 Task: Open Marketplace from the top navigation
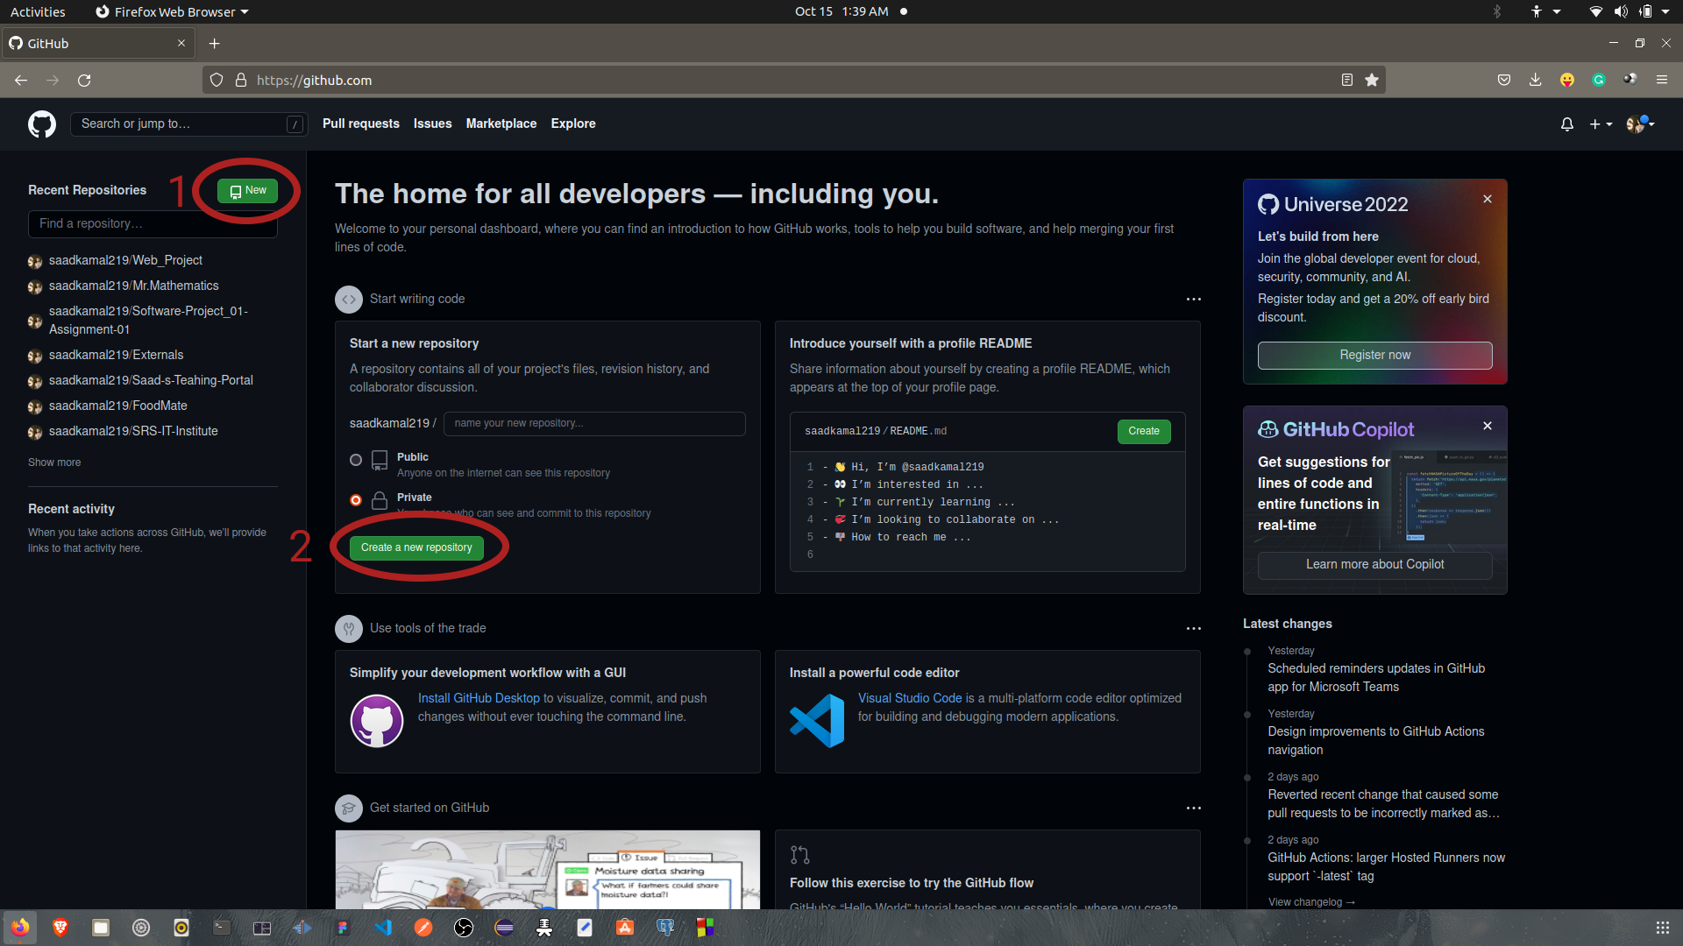pos(501,124)
